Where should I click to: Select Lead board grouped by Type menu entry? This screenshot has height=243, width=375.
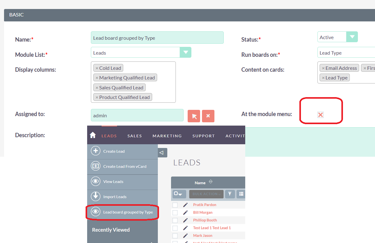pyautogui.click(x=122, y=212)
